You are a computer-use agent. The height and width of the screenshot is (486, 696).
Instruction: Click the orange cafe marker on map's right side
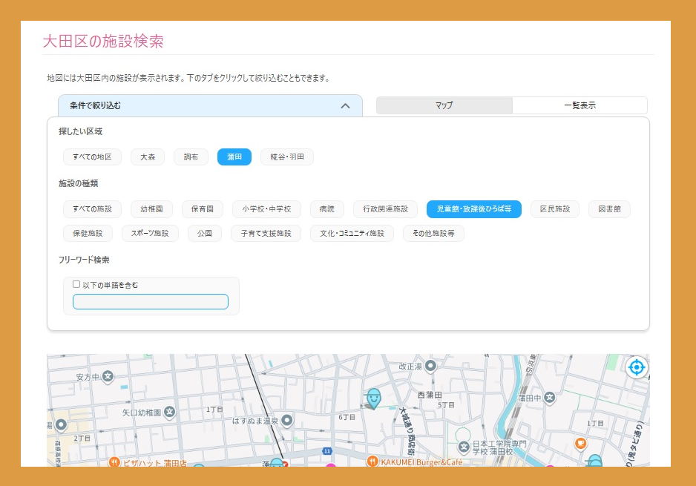[581, 444]
